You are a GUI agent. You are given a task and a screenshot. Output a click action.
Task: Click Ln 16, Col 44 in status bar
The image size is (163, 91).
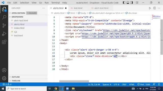pos(94,84)
